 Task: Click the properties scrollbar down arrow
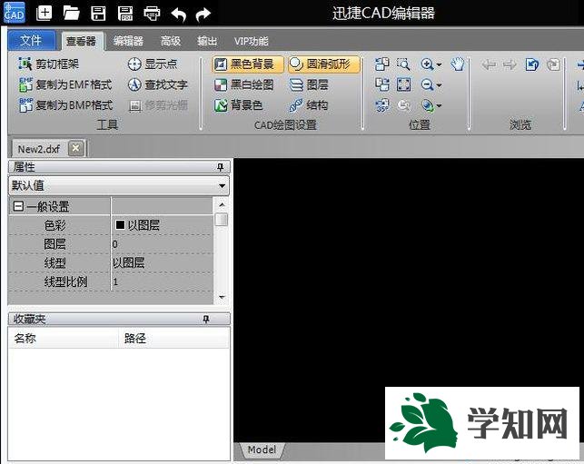(222, 297)
